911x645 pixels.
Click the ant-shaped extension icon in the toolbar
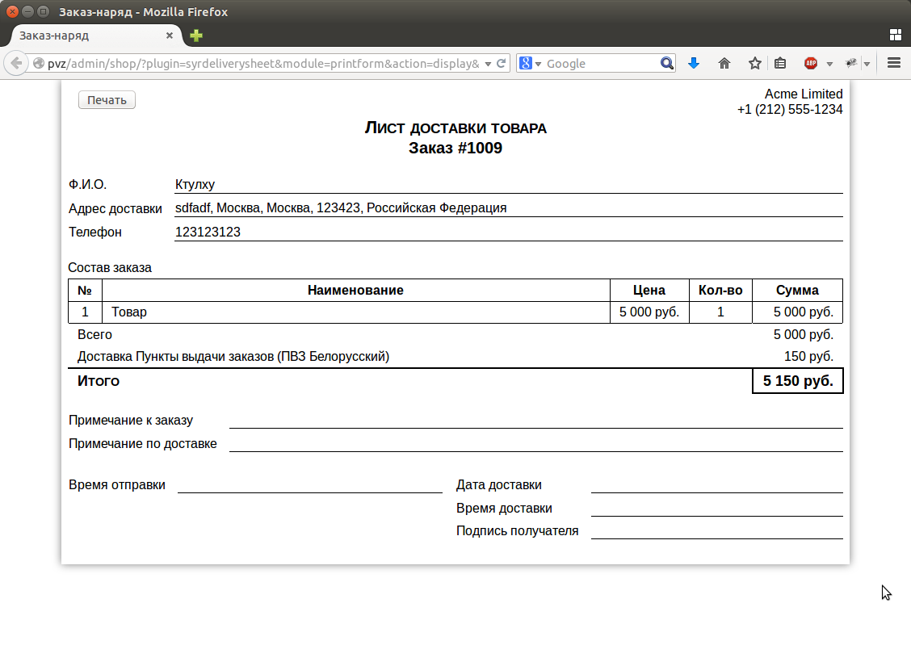[x=851, y=63]
